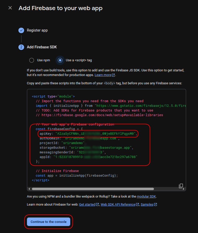
Task: Open the Samples link
Action: click(147, 205)
